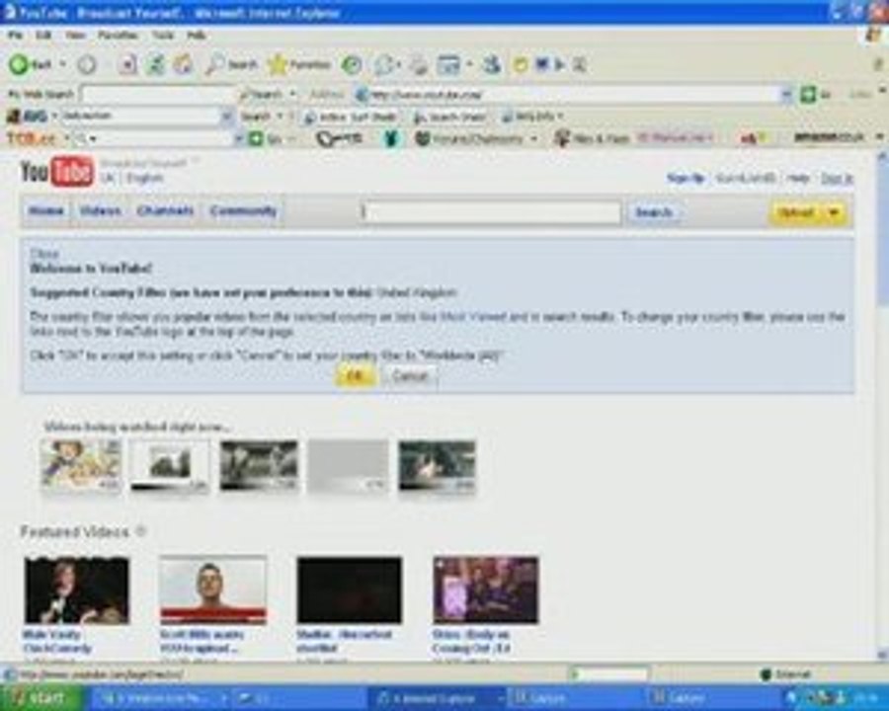Open the first cartoon thumbnail being watched
Image resolution: width=889 pixels, height=711 pixels.
81,465
